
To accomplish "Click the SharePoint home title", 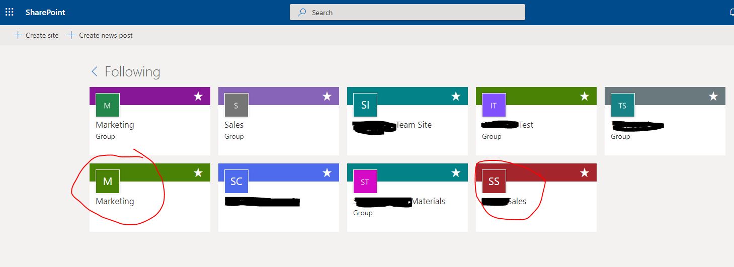I will pos(45,12).
